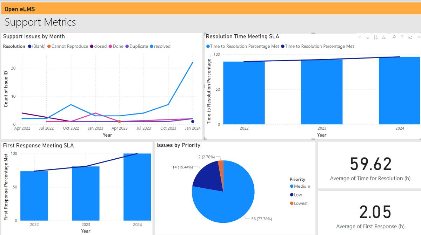Select the 2023 bar in First Response chart
This screenshot has height=235, width=421.
[x=86, y=193]
